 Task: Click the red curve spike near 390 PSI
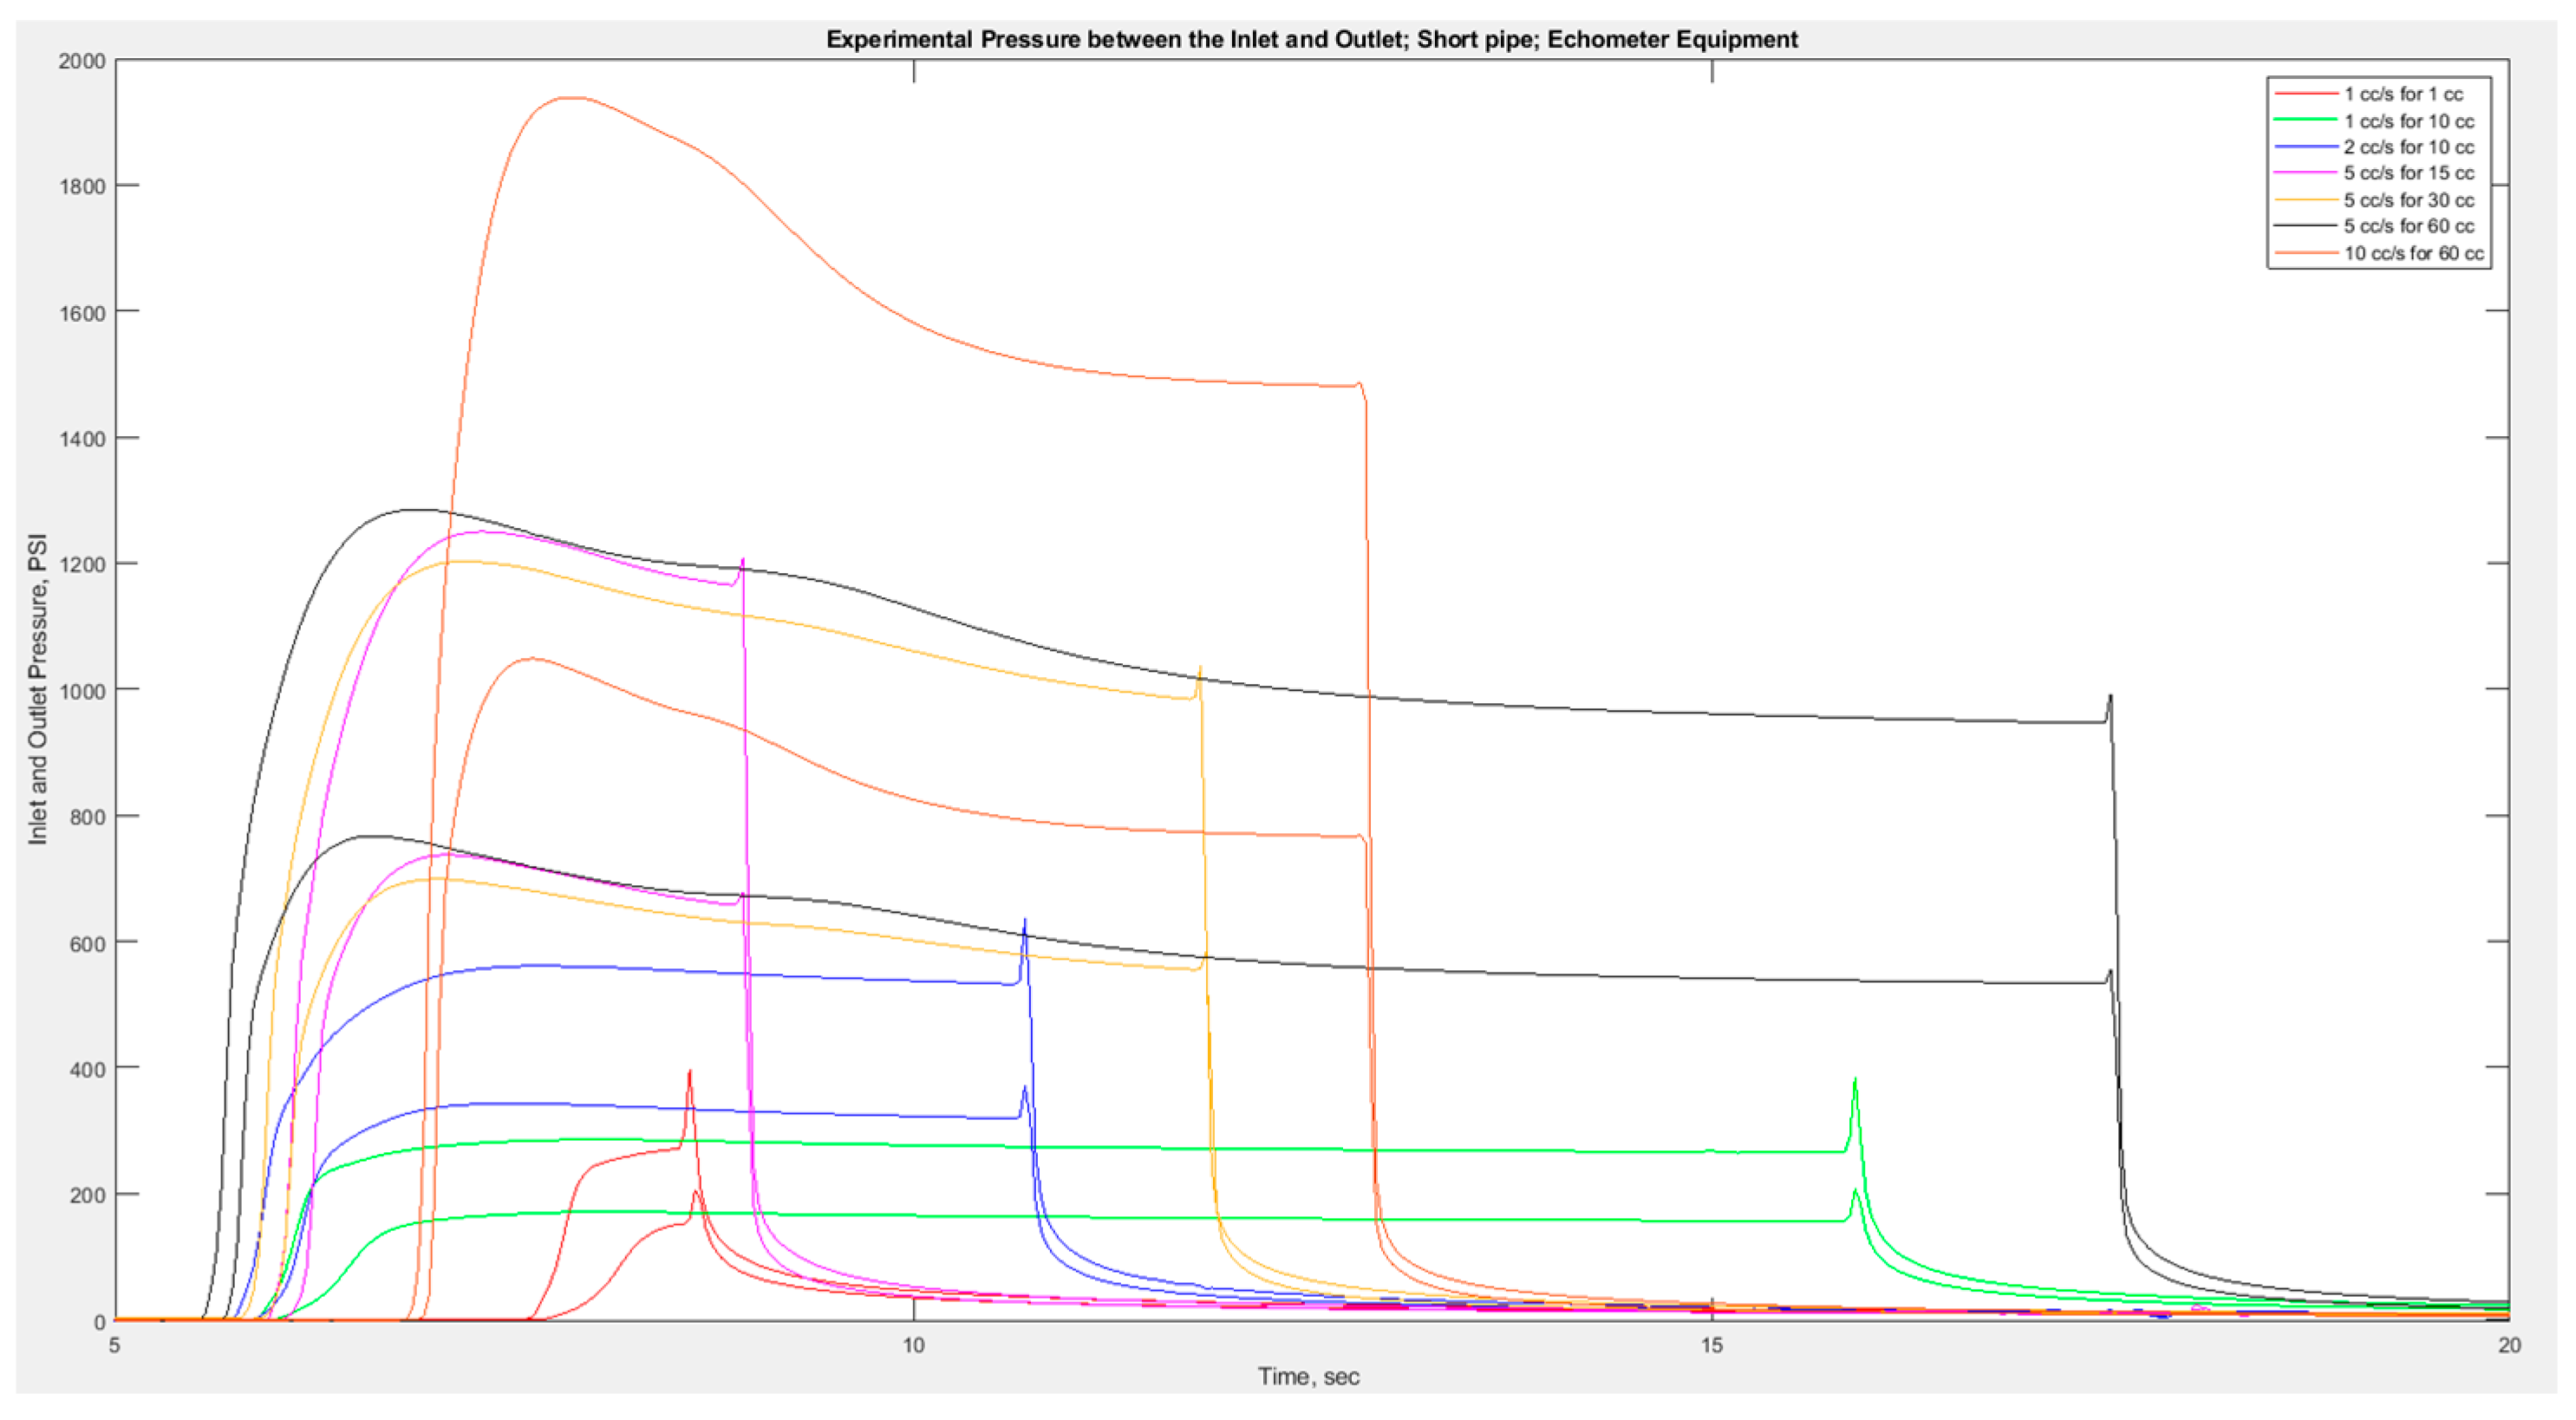pyautogui.click(x=690, y=1073)
